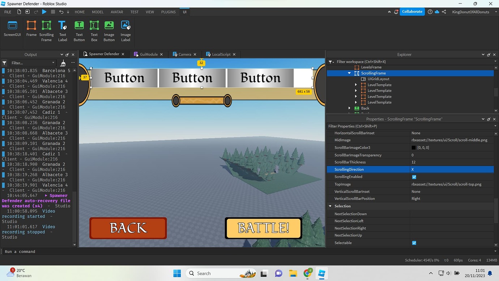This screenshot has height=281, width=499.
Task: Expand the first LevelTemplate in Explorer
Action: pyautogui.click(x=356, y=85)
